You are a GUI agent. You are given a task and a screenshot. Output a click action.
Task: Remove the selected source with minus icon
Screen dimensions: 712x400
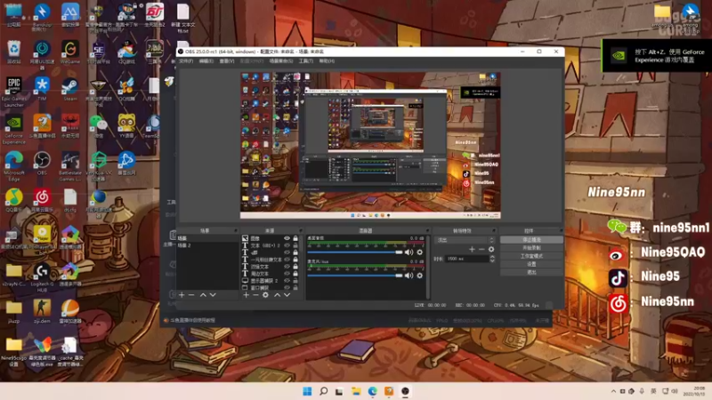[255, 295]
